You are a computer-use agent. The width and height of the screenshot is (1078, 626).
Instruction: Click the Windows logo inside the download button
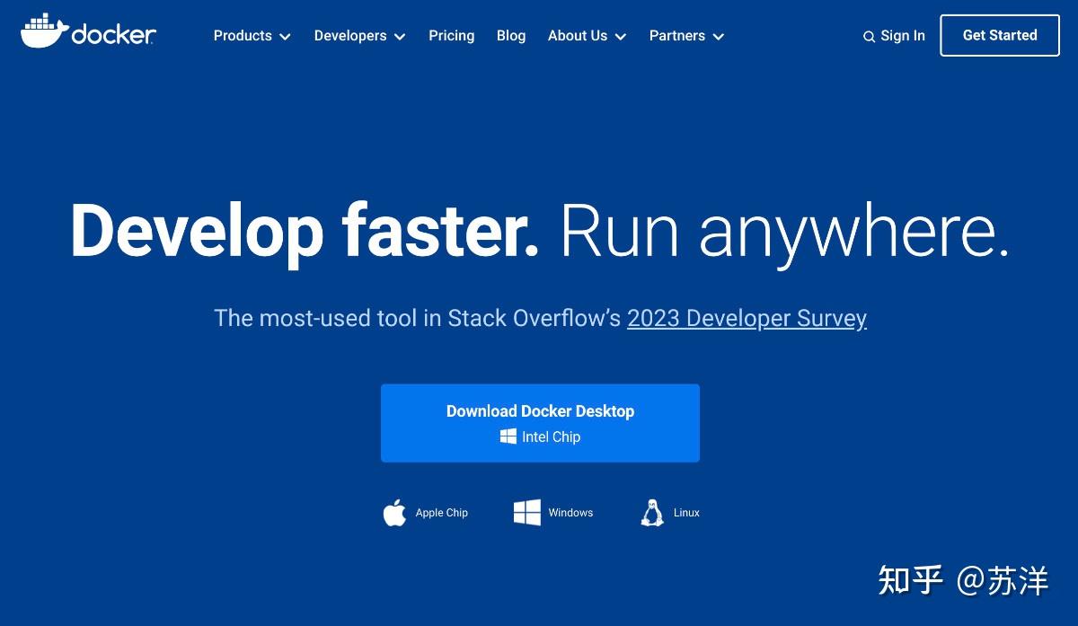pyautogui.click(x=506, y=436)
